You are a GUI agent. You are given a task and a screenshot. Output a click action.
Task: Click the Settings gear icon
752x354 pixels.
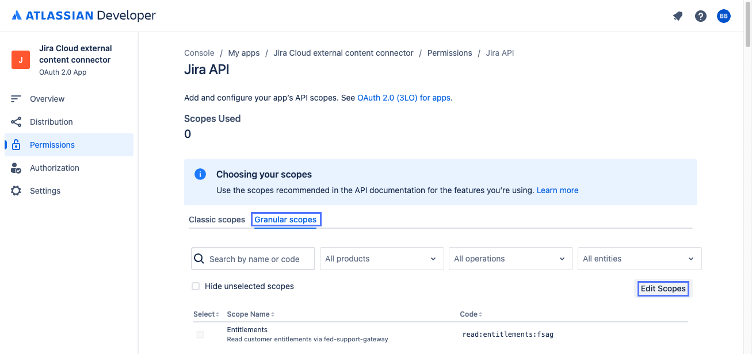tap(16, 191)
